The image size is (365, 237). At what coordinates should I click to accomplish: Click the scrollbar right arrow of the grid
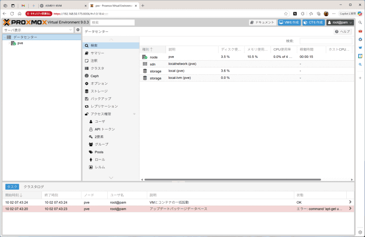point(352,180)
